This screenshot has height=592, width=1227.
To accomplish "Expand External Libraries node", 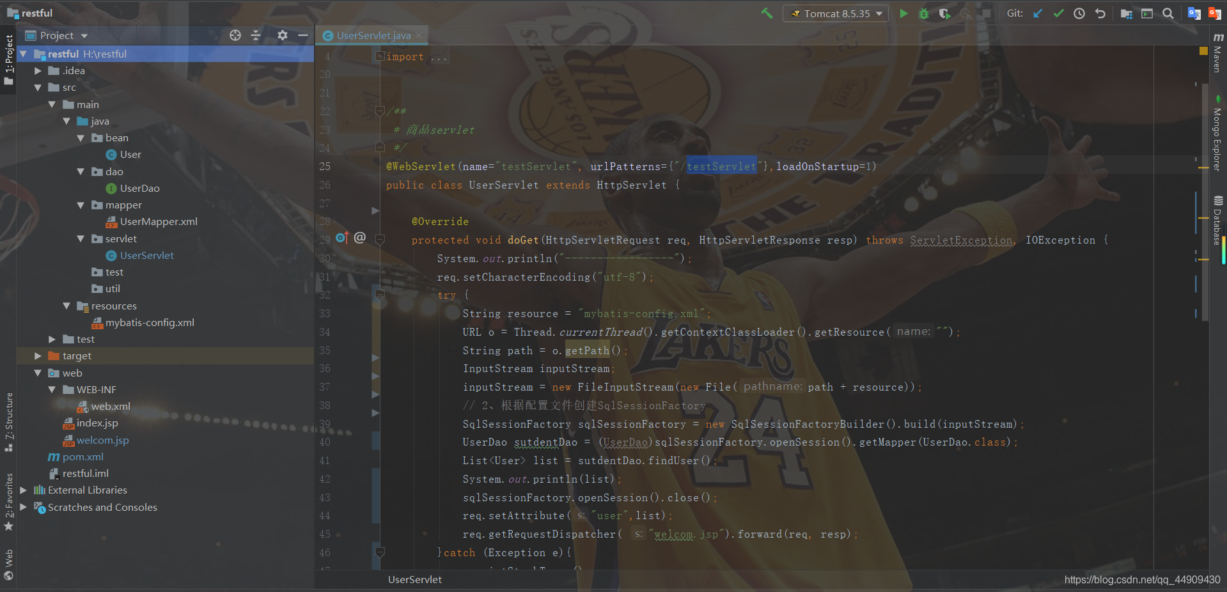I will (x=24, y=490).
